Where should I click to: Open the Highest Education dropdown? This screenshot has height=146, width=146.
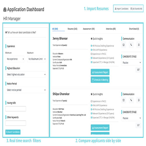point(26,74)
